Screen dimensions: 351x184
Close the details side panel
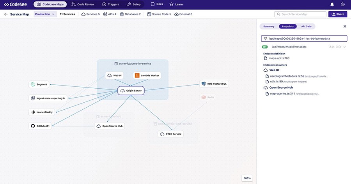(345, 26)
